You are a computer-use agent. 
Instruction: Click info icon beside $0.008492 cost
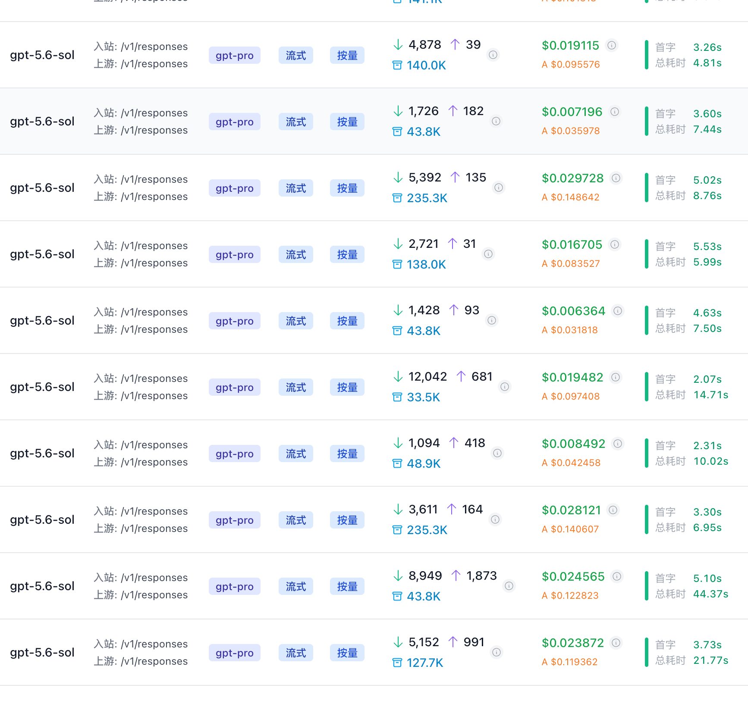(x=618, y=444)
